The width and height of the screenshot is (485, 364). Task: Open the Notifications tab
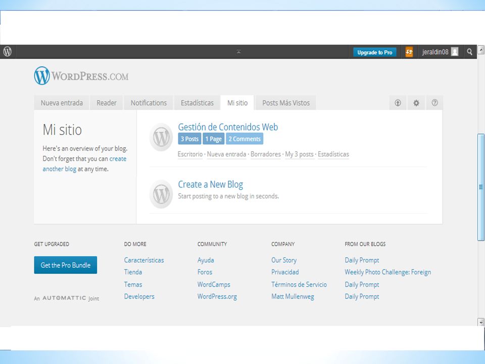click(x=149, y=103)
